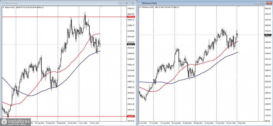Minimize the #Ethereum,Daily chart window
Image resolution: width=273 pixels, height=126 pixels.
[x=258, y=3]
